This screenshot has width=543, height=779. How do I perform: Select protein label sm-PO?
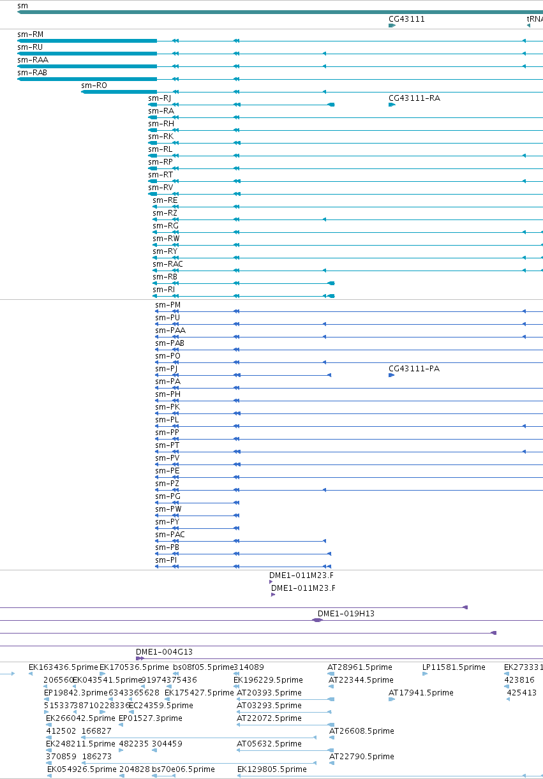pyautogui.click(x=168, y=356)
